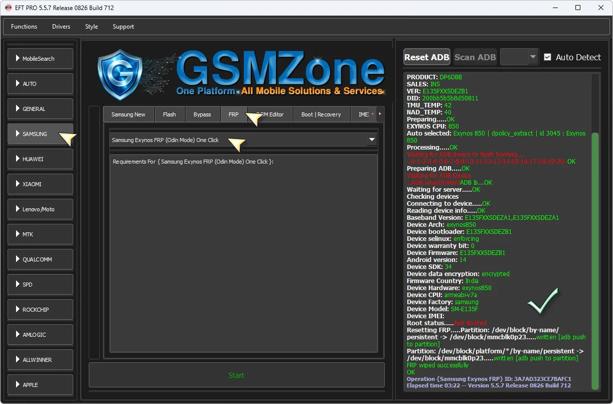This screenshot has height=404, width=613.
Task: Open the Drivers menu
Action: [61, 27]
